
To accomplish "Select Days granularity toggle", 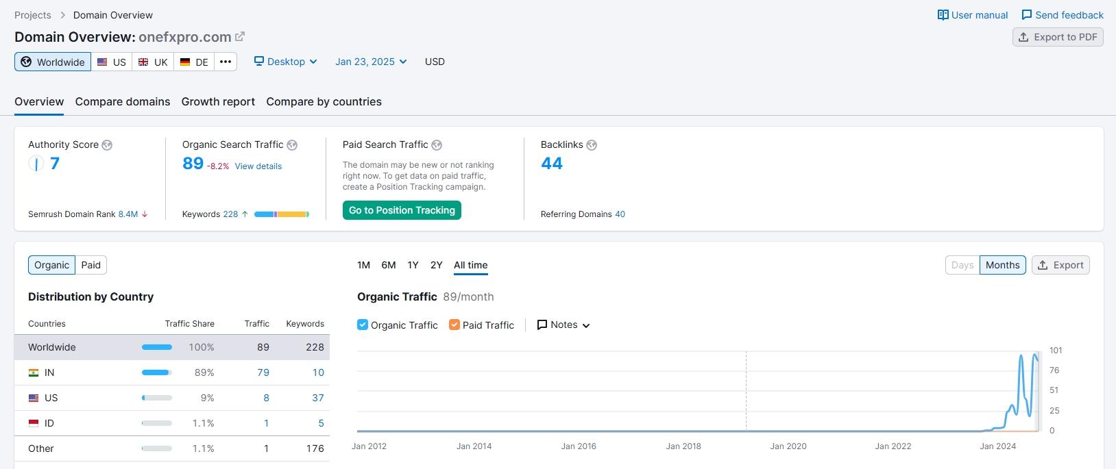I will [962, 265].
